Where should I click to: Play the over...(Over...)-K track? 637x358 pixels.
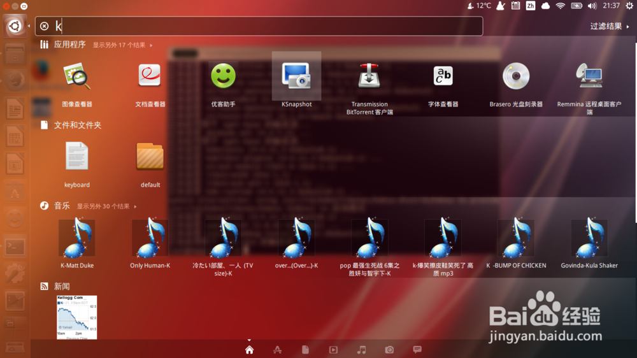coord(296,238)
